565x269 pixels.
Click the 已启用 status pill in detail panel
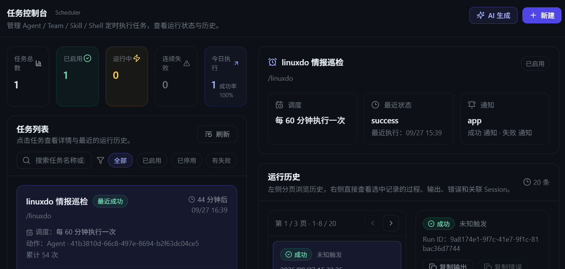(x=535, y=64)
